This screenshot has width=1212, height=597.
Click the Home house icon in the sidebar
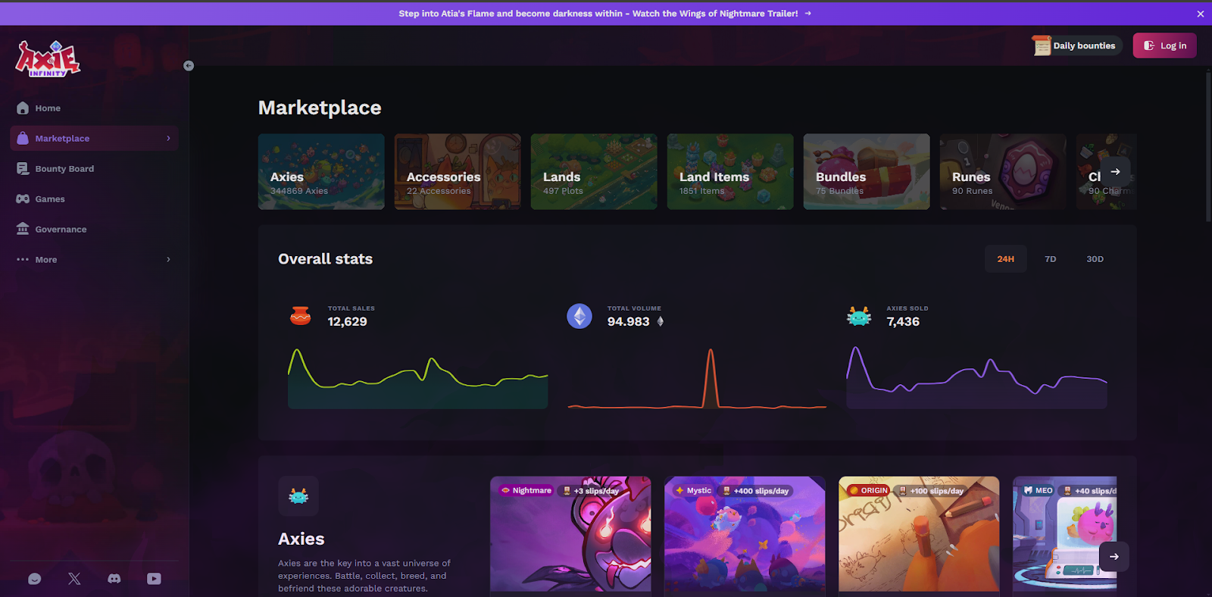(x=23, y=108)
